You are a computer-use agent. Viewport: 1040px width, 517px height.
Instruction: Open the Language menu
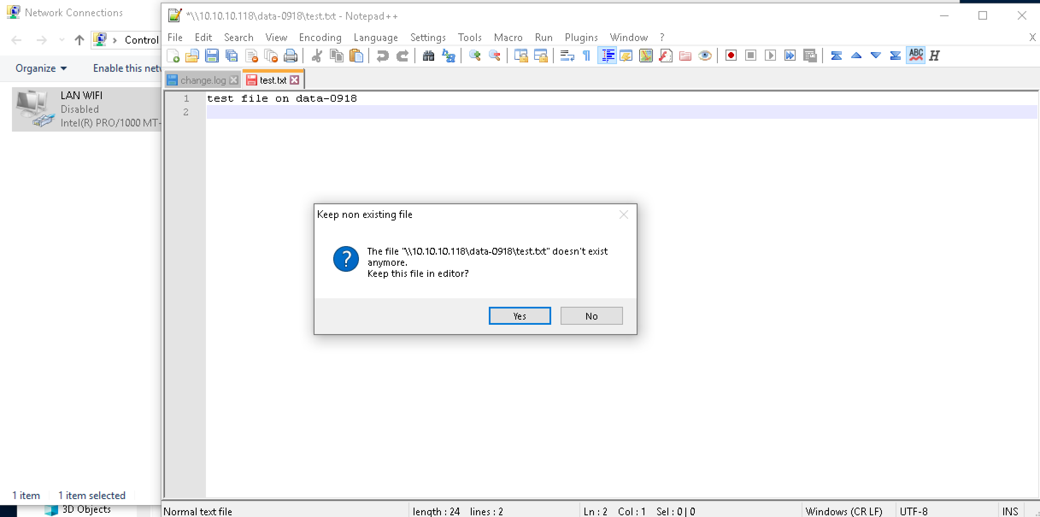[x=376, y=38]
